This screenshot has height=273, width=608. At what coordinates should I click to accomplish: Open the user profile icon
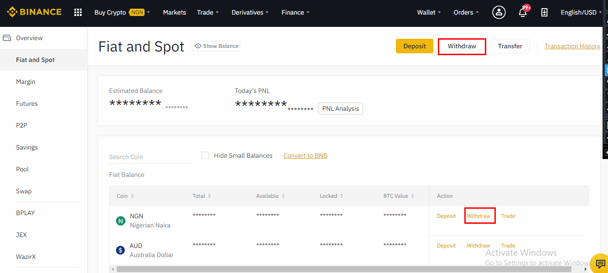tap(499, 12)
